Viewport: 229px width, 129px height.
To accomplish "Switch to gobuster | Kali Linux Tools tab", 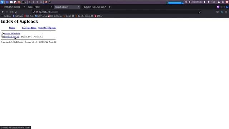I will pos(94,7).
